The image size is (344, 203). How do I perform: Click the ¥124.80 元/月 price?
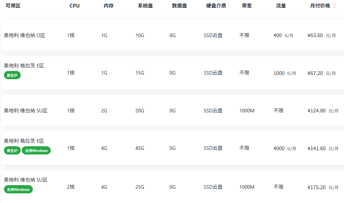323,111
